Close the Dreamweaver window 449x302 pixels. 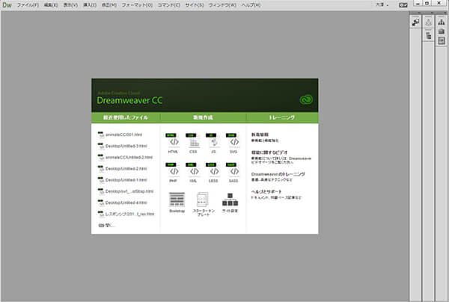tap(439, 4)
